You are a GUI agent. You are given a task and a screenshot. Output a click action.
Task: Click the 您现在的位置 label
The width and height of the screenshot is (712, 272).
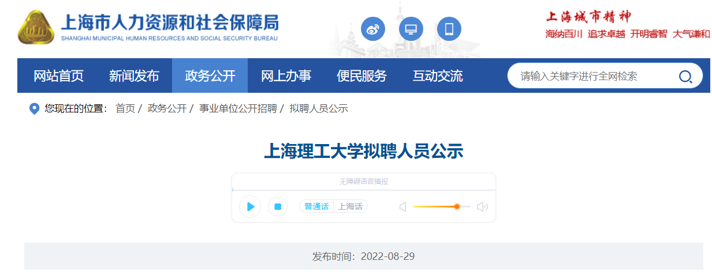pyautogui.click(x=76, y=108)
